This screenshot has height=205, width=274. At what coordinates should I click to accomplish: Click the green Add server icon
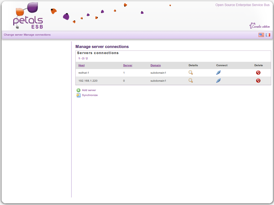(78, 90)
